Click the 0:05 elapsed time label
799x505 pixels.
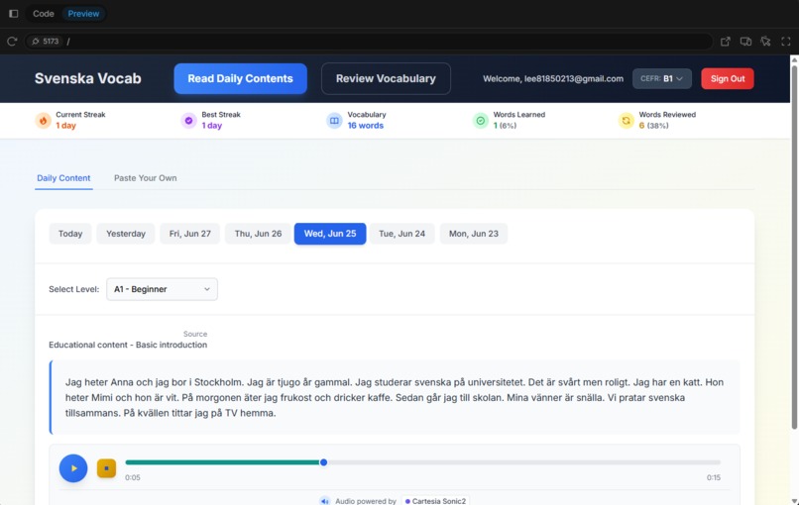[133, 477]
